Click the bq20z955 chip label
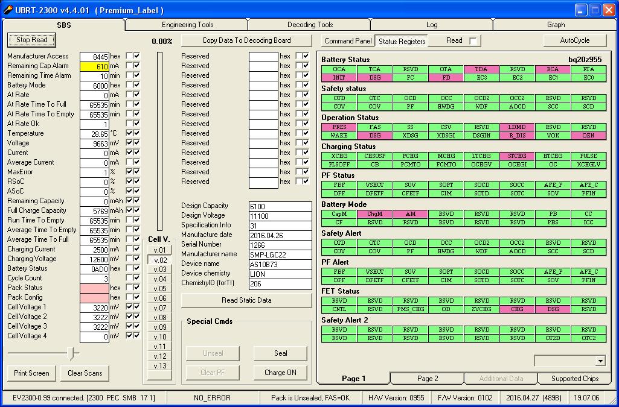The image size is (619, 407). (x=585, y=60)
